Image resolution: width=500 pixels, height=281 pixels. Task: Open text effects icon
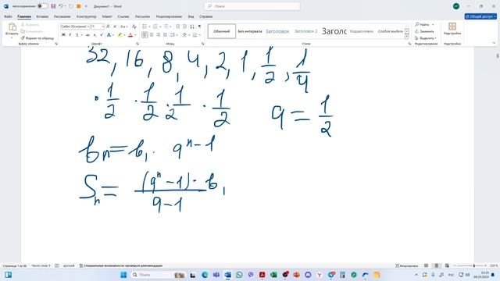click(109, 34)
